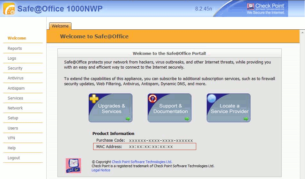305x179 pixels.
Task: Click the globe icon on Locate a Service Provider
Action: tap(212, 98)
